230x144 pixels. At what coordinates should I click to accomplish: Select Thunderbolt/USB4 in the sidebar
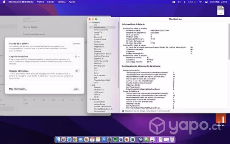pyautogui.click(x=102, y=80)
